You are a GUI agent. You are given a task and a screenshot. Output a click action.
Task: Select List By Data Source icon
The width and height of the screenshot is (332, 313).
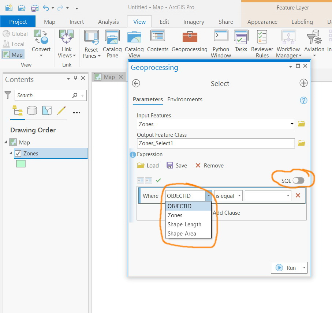pyautogui.click(x=32, y=110)
